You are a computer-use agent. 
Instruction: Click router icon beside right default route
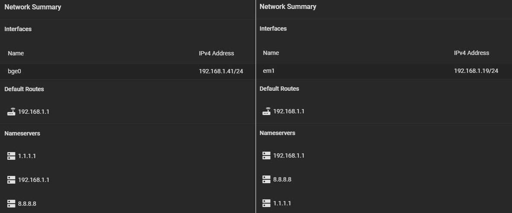267,111
